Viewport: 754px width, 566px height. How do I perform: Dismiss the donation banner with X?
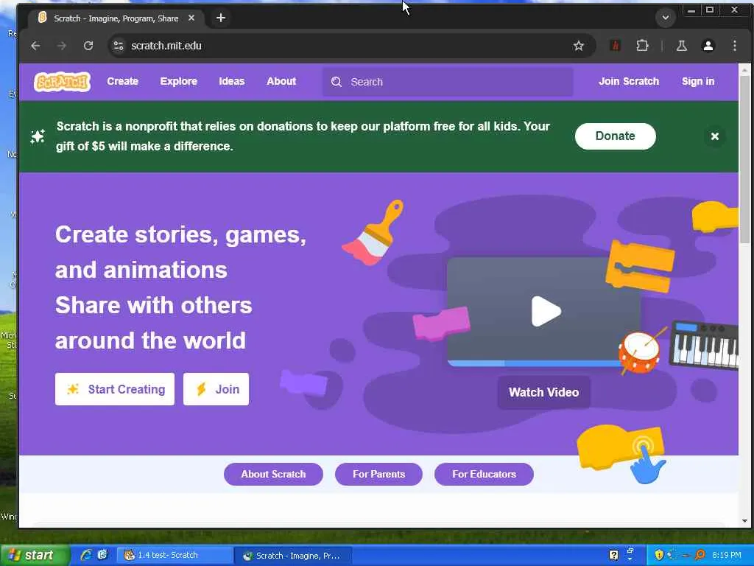coord(714,136)
